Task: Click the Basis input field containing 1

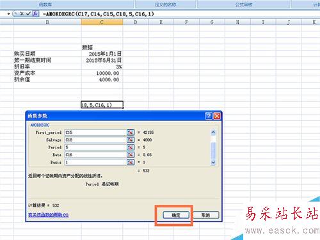Action: 95,163
